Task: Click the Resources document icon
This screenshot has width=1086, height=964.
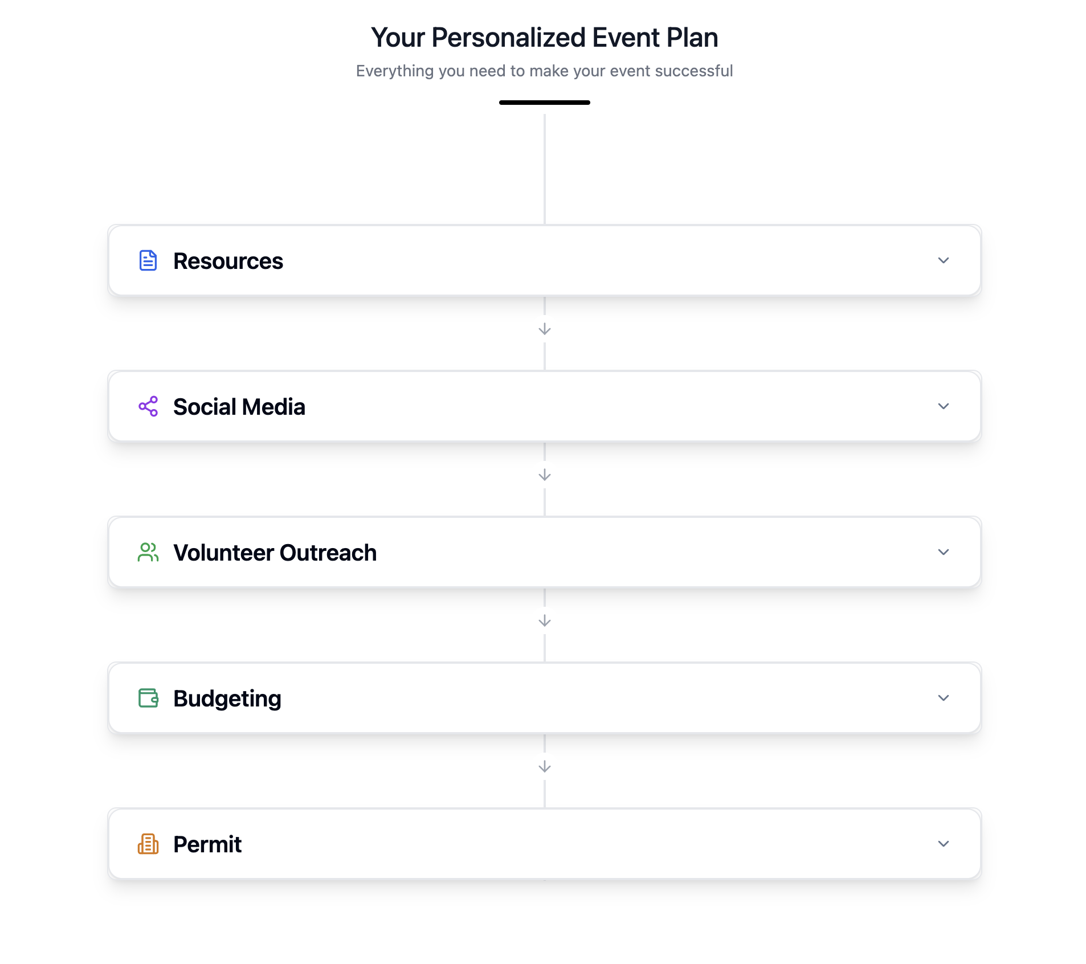Action: (x=148, y=260)
